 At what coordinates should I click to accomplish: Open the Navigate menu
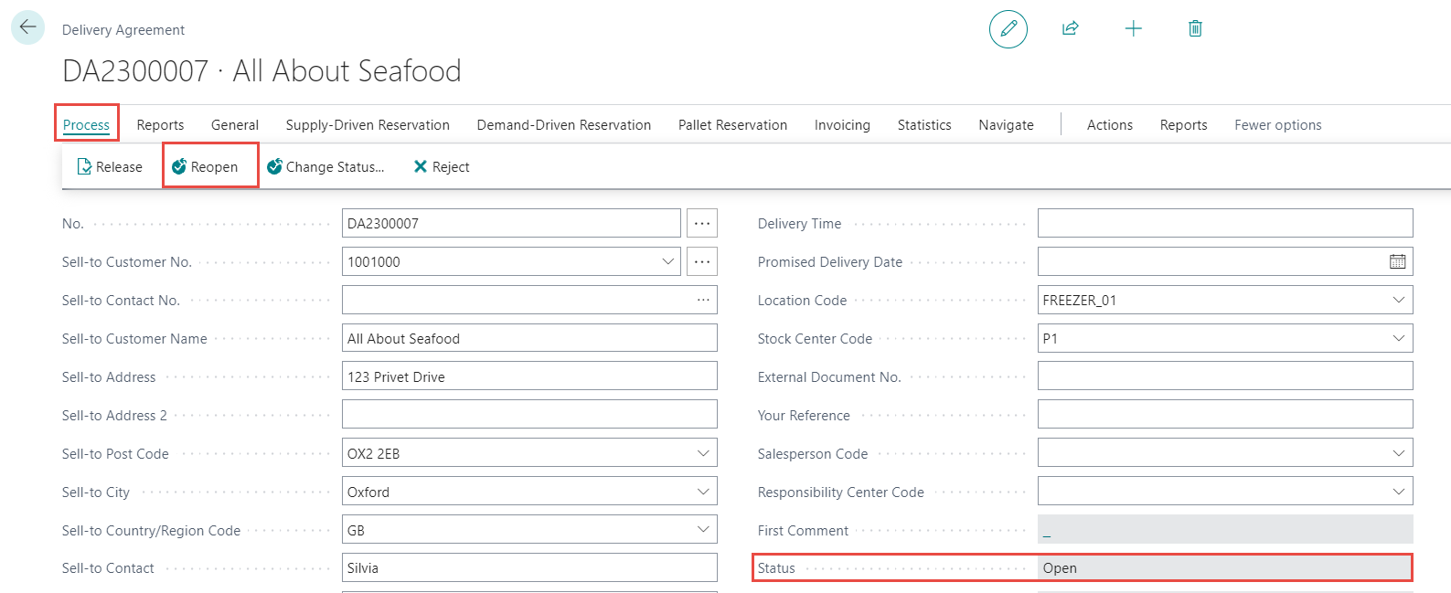(1006, 125)
